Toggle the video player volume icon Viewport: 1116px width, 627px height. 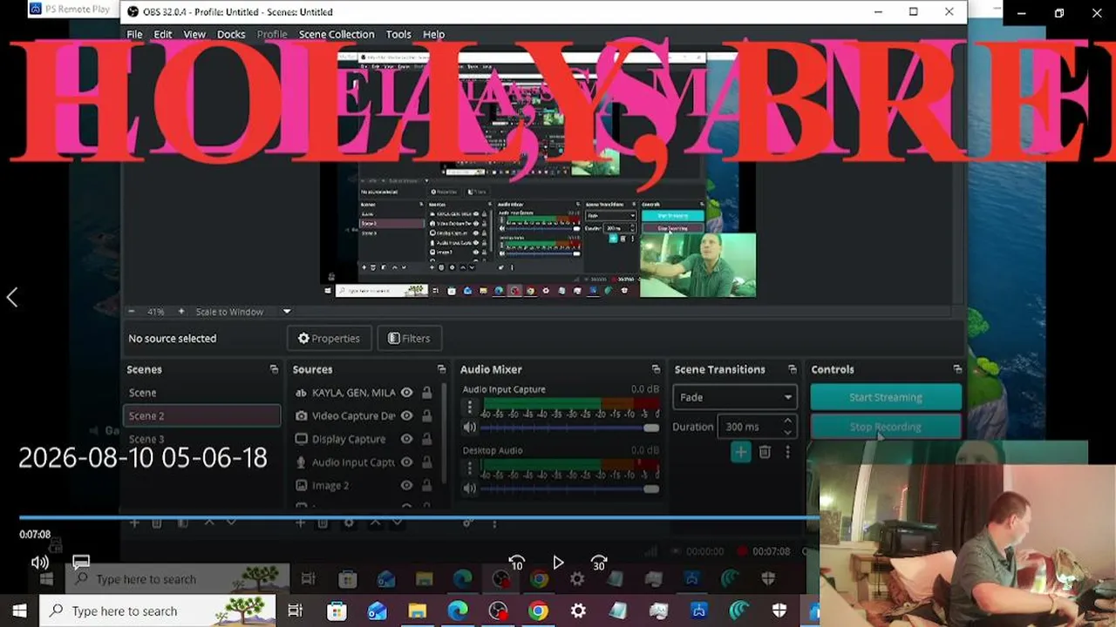coord(40,563)
